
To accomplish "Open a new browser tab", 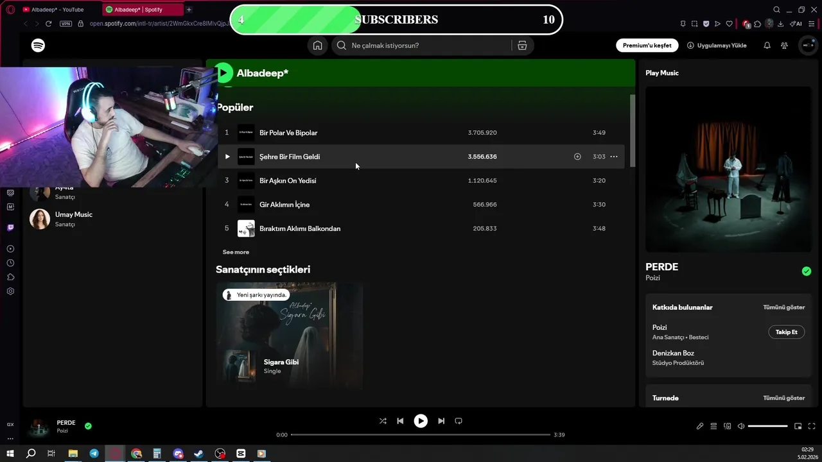I will click(x=189, y=10).
